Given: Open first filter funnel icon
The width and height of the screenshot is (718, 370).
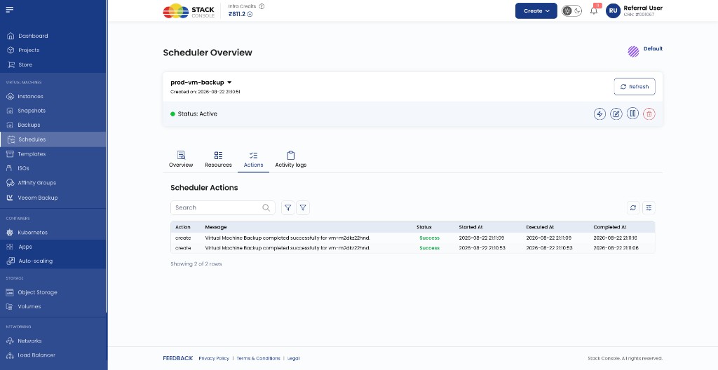Looking at the screenshot, I should click(287, 208).
